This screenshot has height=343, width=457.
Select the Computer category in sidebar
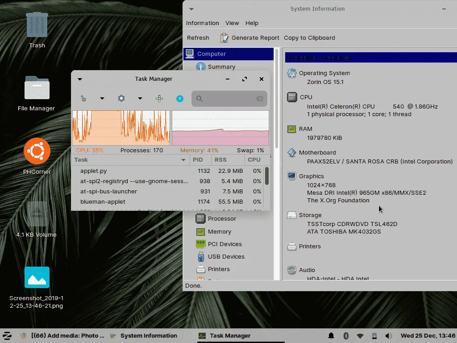click(x=228, y=54)
